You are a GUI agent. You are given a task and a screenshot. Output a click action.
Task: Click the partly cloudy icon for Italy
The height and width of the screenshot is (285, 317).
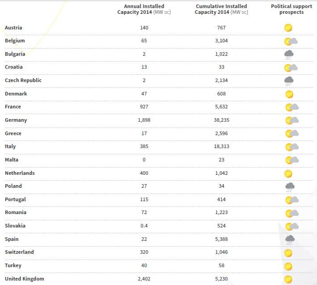tap(291, 147)
